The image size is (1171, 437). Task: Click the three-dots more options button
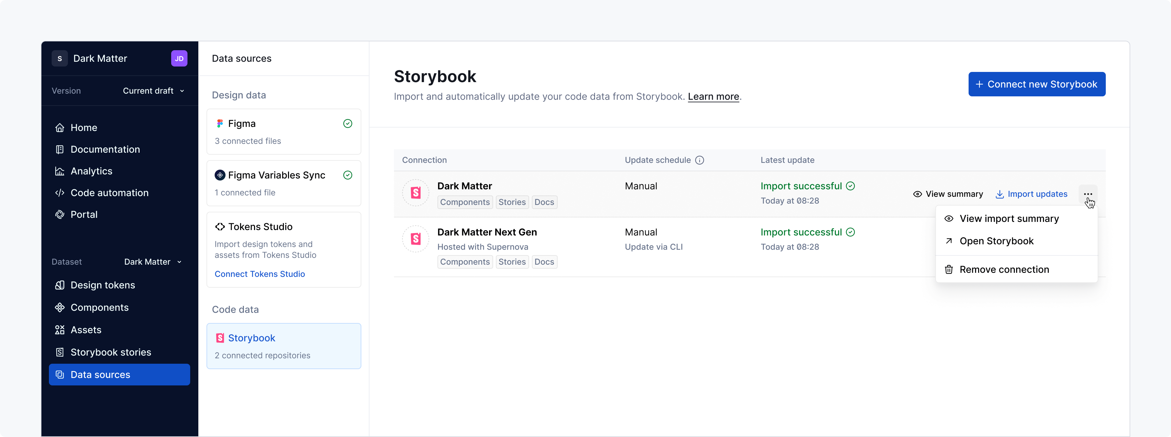click(1087, 194)
